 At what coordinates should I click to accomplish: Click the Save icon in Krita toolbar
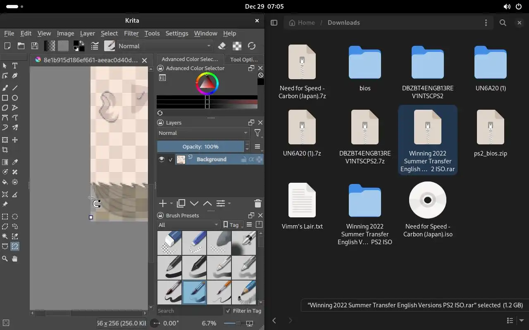point(35,46)
